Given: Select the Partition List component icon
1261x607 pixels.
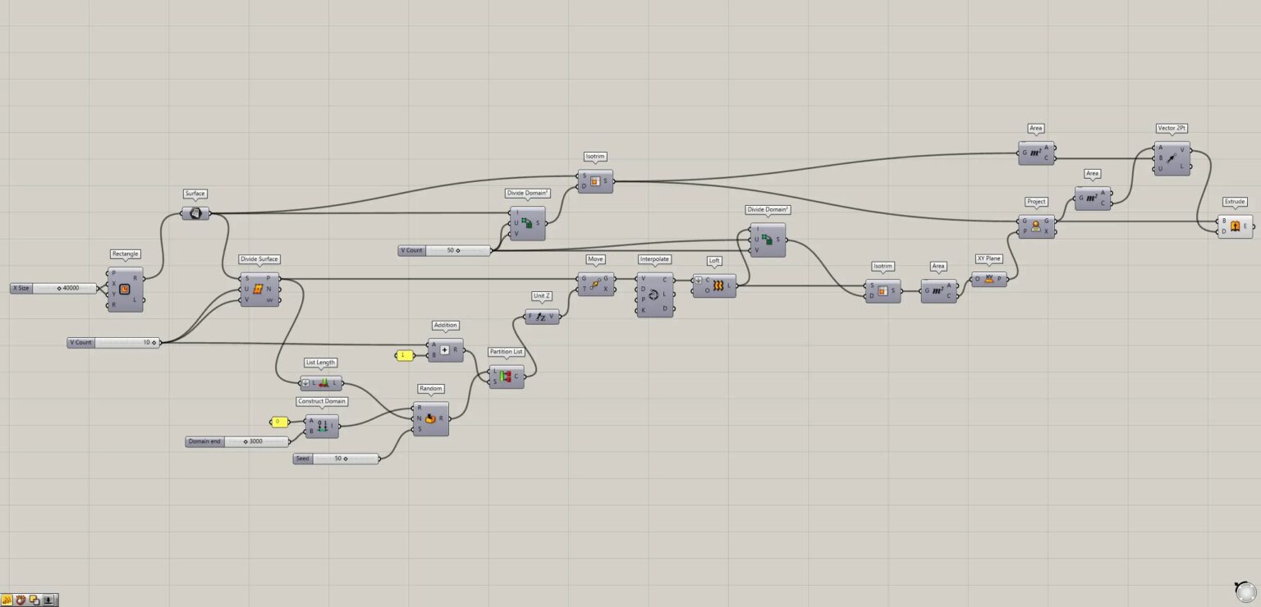Looking at the screenshot, I should (x=505, y=377).
